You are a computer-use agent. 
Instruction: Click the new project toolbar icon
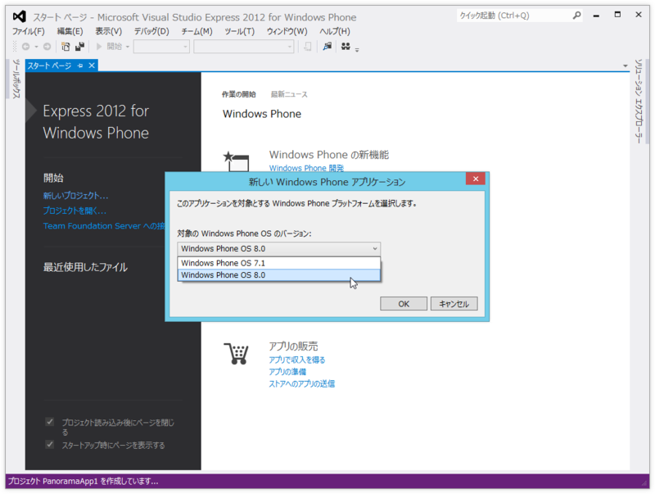coord(65,47)
